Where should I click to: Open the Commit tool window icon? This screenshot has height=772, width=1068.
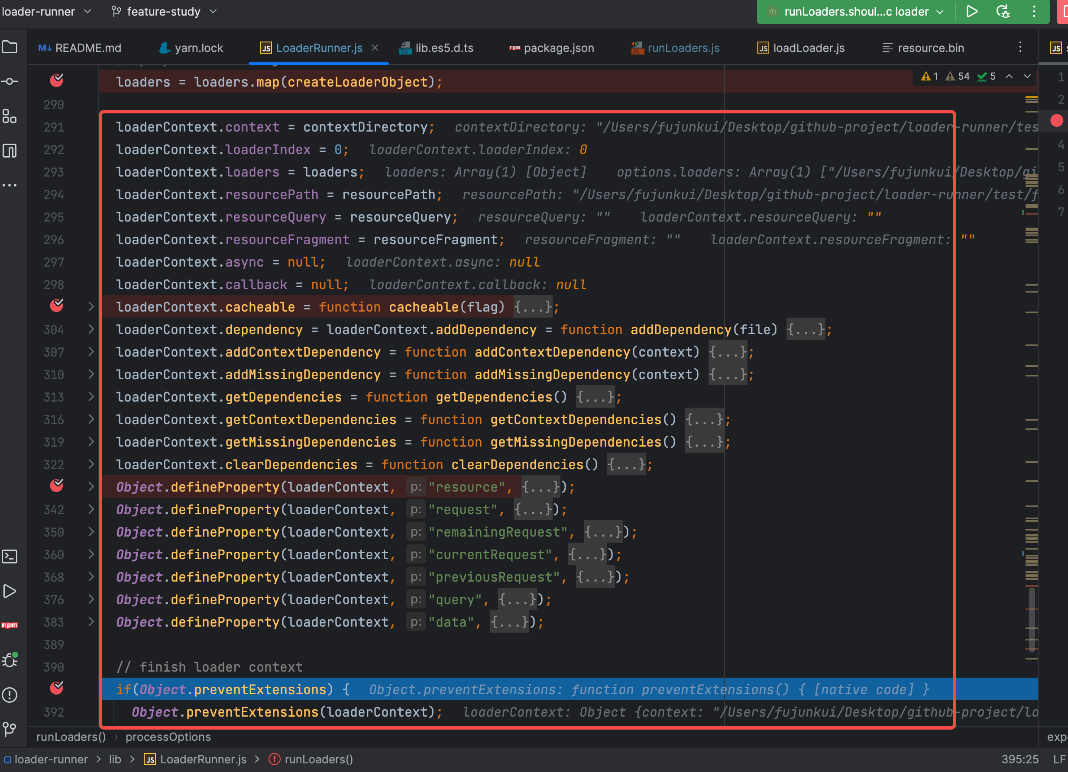click(10, 82)
